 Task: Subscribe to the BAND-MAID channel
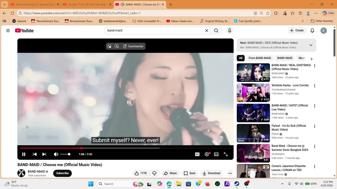click(x=62, y=173)
